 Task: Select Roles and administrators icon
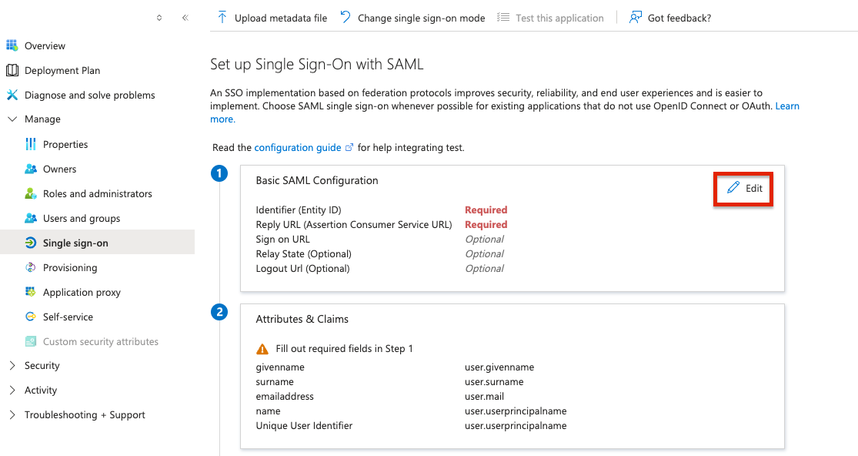tap(31, 193)
